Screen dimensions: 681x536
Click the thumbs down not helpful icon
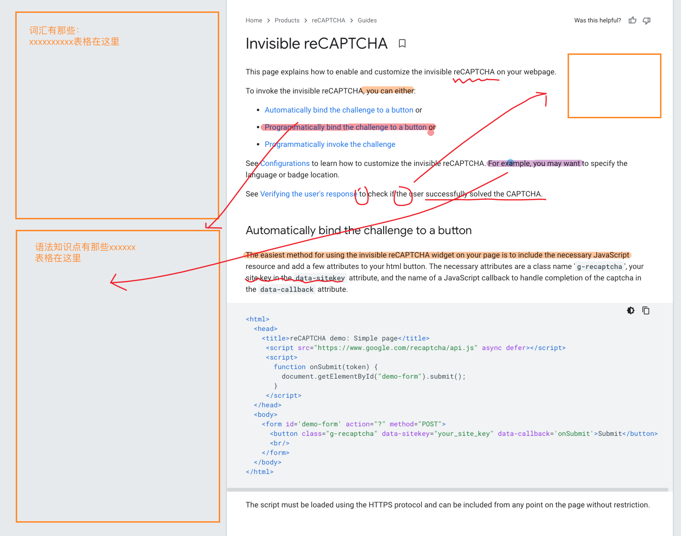647,21
